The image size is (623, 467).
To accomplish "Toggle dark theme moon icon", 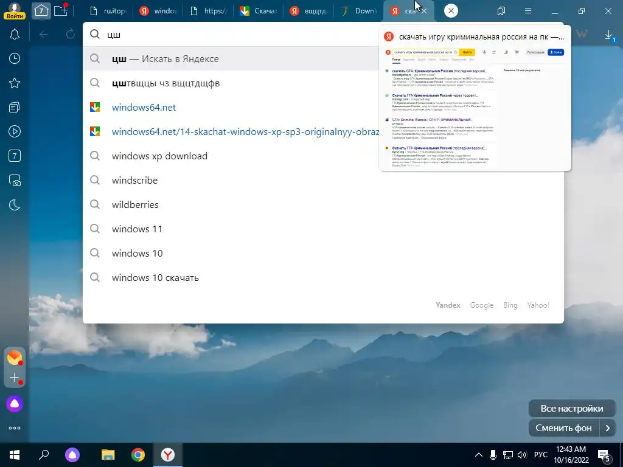I will (x=15, y=205).
